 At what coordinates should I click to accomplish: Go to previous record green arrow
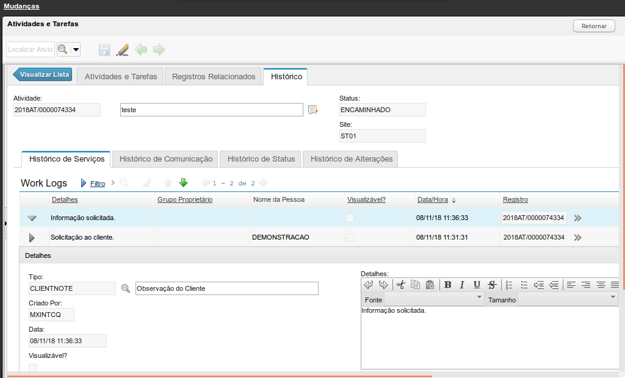click(141, 49)
